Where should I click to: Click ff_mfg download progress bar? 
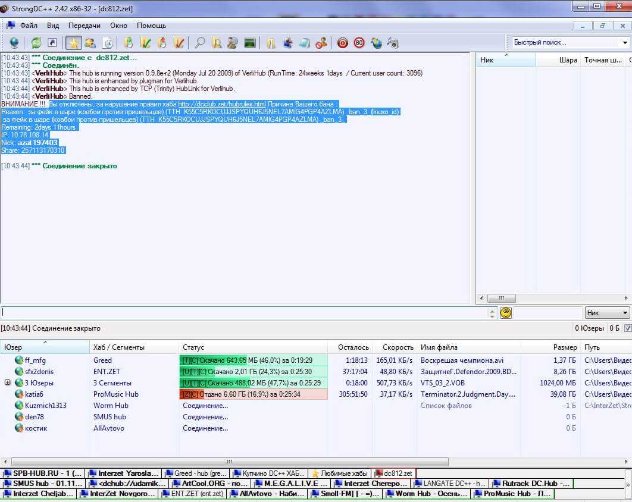[x=254, y=360]
